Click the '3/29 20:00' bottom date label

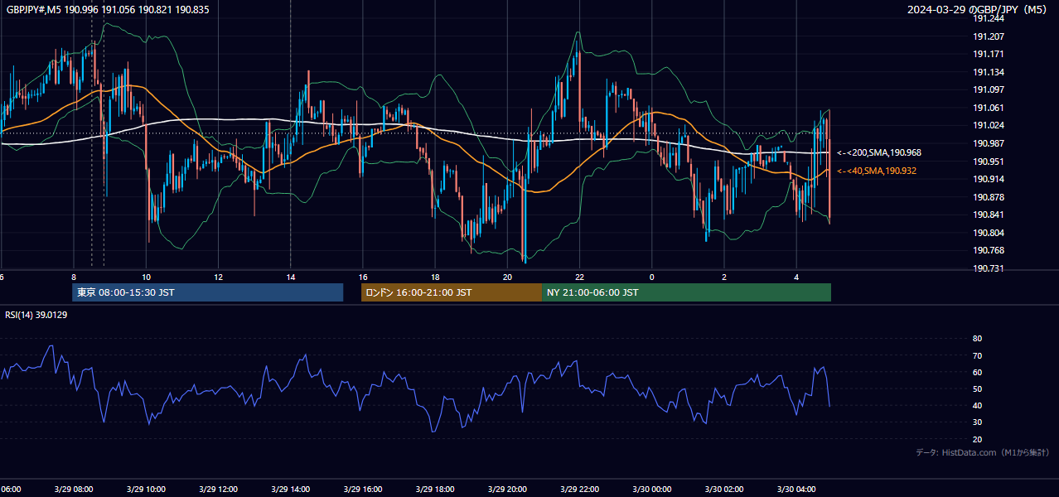click(x=506, y=489)
